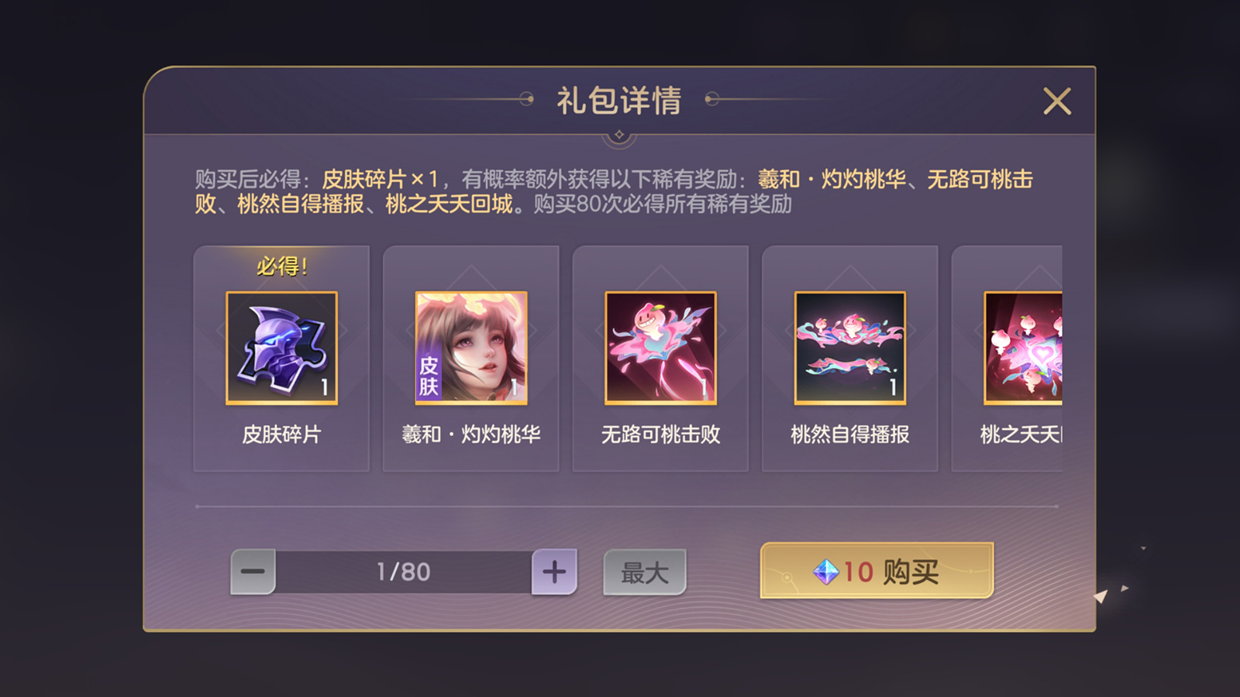Open the 羲和·灼灼桃华 skin portrait
Image resolution: width=1240 pixels, height=697 pixels.
pyautogui.click(x=471, y=348)
